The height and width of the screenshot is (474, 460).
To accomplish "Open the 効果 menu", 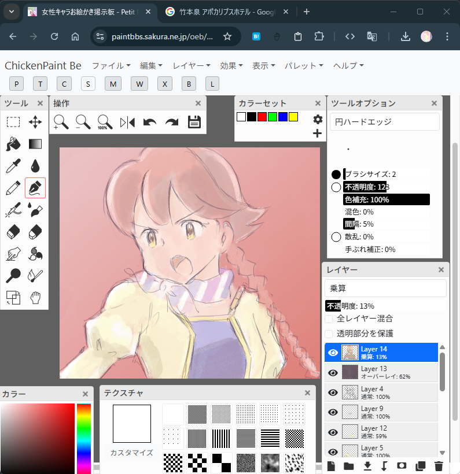I will (x=231, y=66).
